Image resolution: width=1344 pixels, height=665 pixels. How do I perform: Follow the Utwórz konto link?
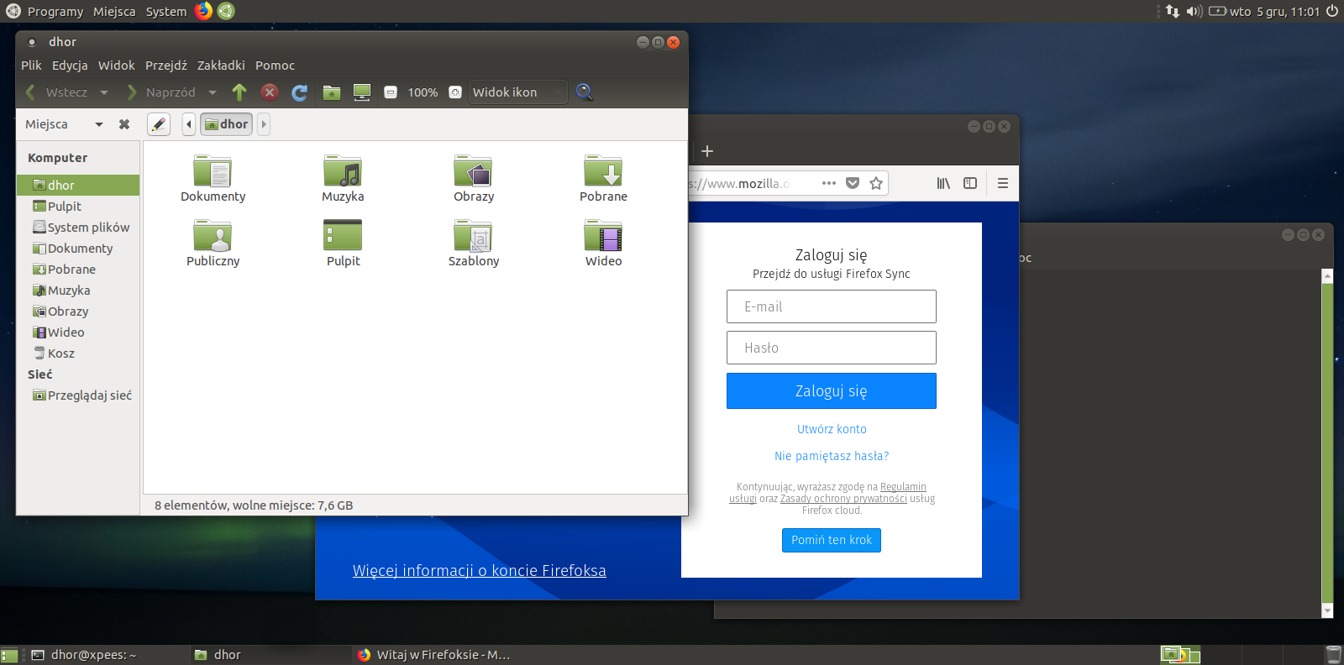(x=832, y=429)
